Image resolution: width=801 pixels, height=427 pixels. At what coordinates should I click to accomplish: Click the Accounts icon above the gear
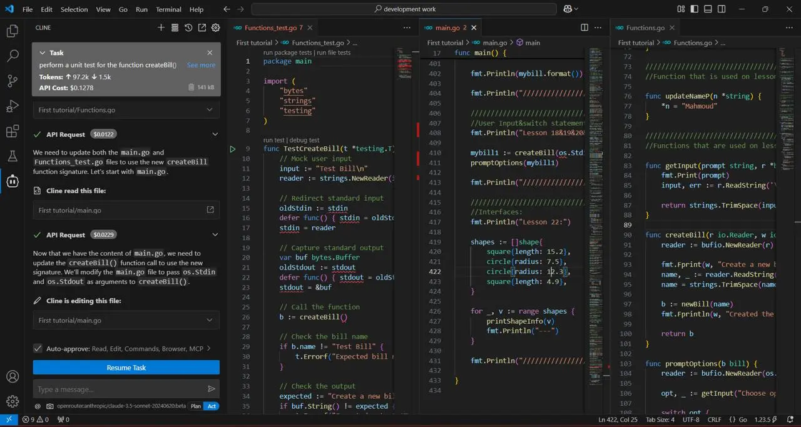pyautogui.click(x=13, y=377)
